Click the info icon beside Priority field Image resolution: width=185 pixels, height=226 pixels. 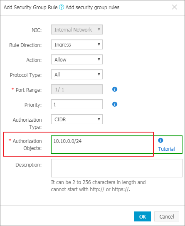click(115, 104)
